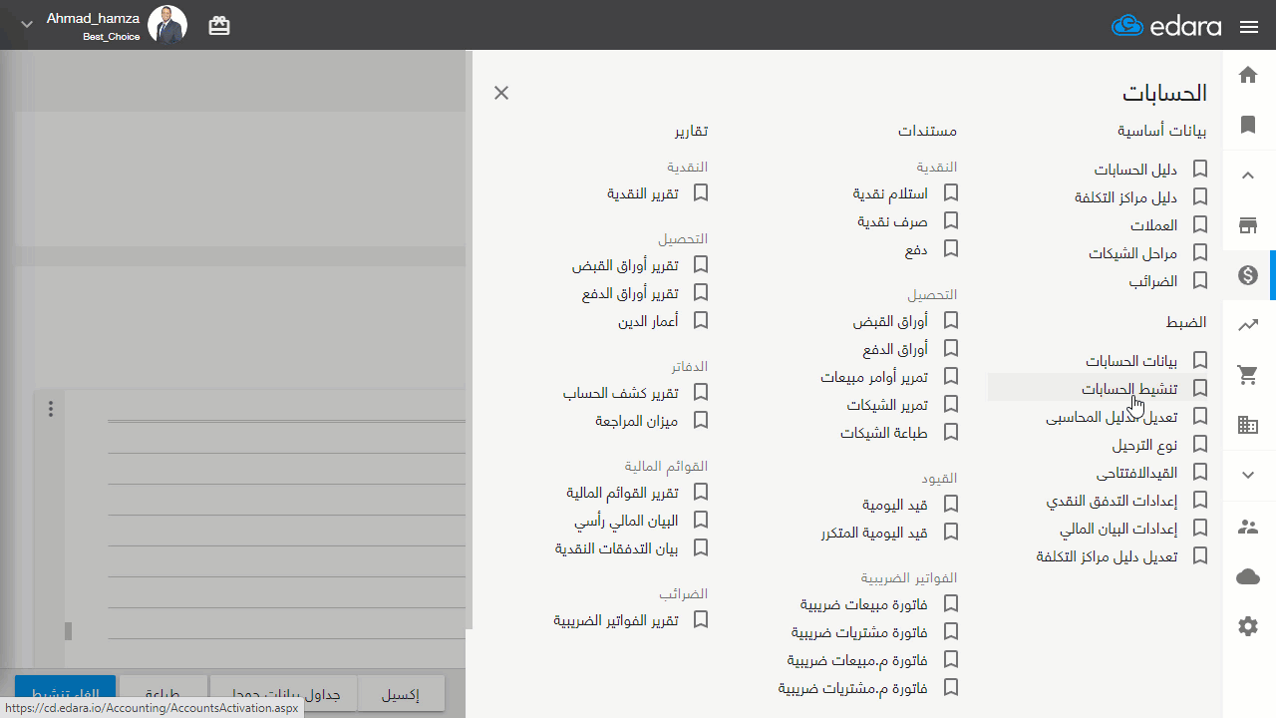Open the building icon in sidebar
Image resolution: width=1276 pixels, height=718 pixels.
[1248, 426]
